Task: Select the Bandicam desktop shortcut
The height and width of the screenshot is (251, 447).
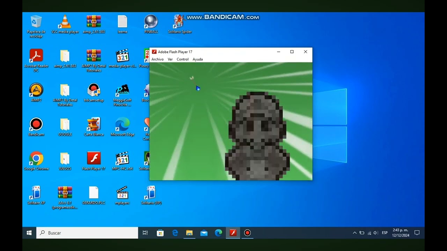Action: 36,127
